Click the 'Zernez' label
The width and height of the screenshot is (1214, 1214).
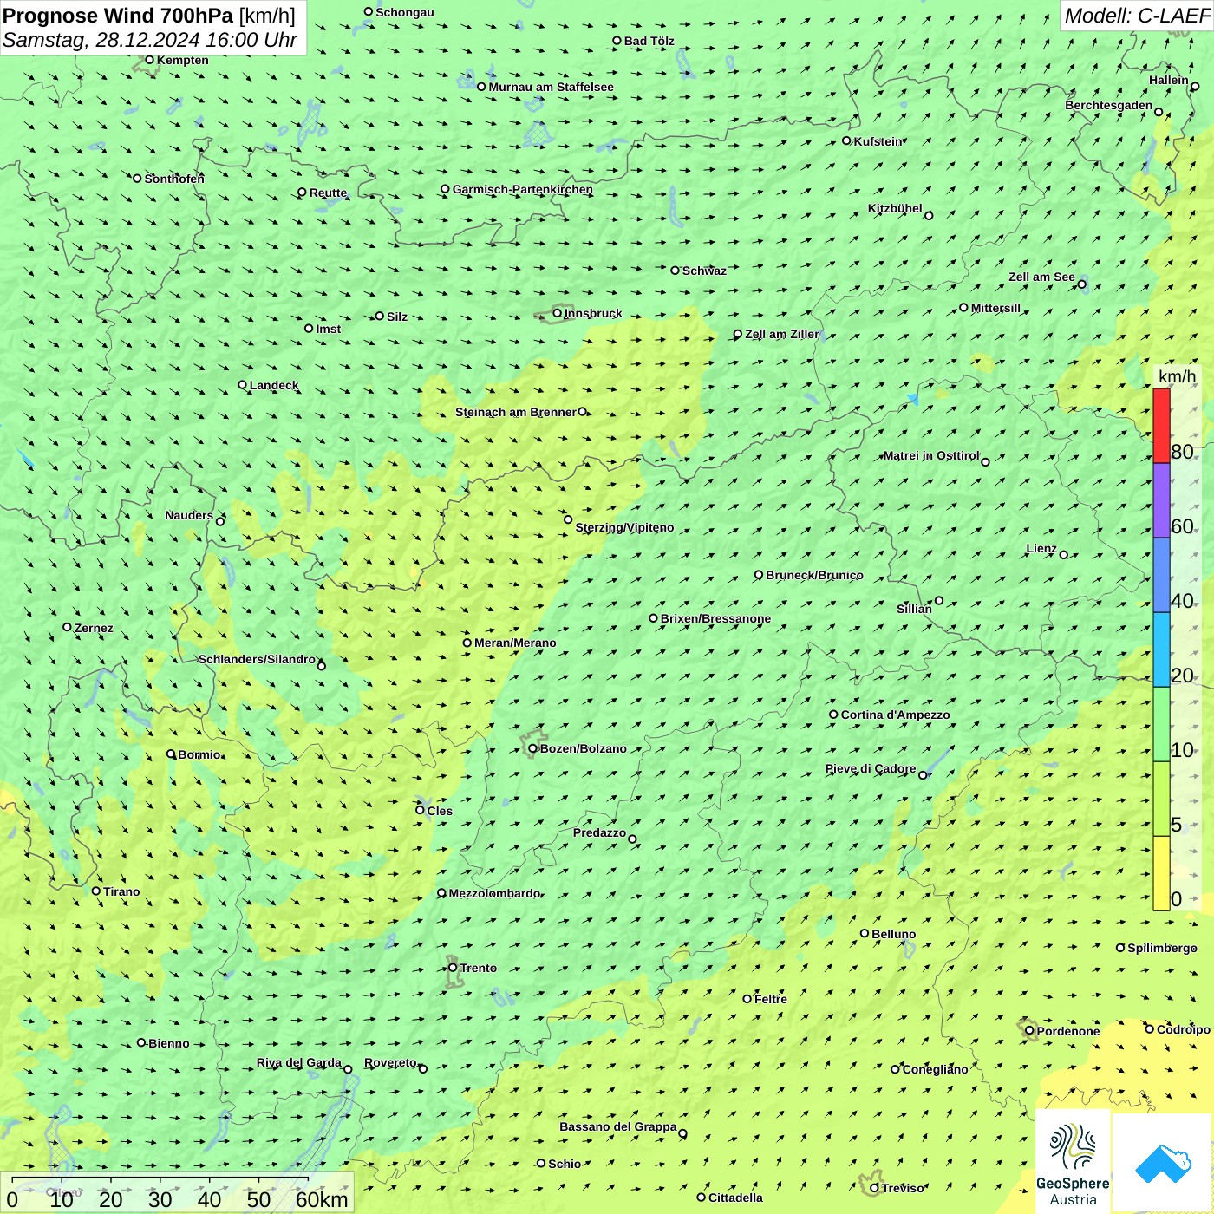[x=94, y=628]
